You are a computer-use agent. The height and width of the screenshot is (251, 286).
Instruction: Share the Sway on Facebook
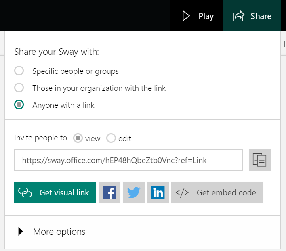pos(109,192)
